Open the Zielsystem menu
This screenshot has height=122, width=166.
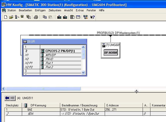coord(55,10)
